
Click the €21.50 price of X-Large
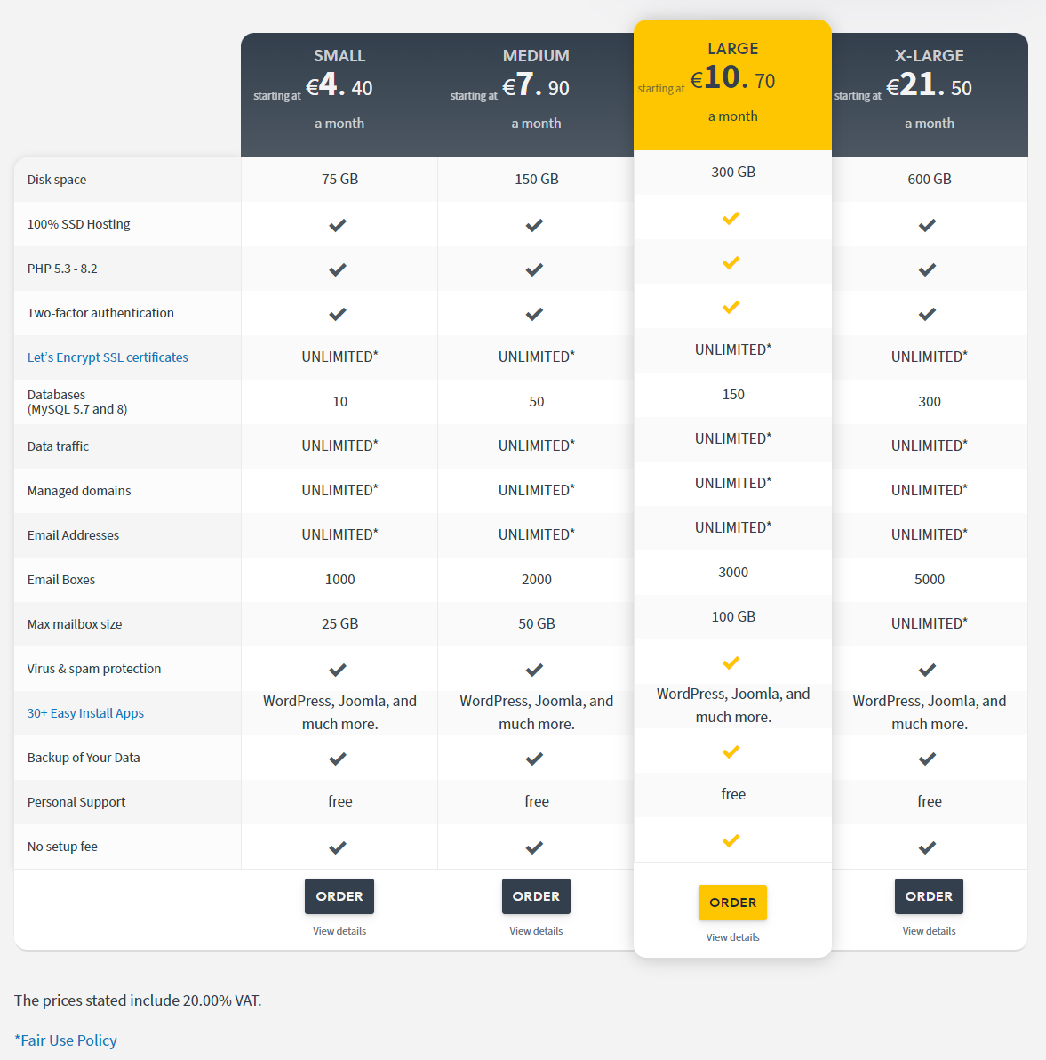[x=929, y=86]
